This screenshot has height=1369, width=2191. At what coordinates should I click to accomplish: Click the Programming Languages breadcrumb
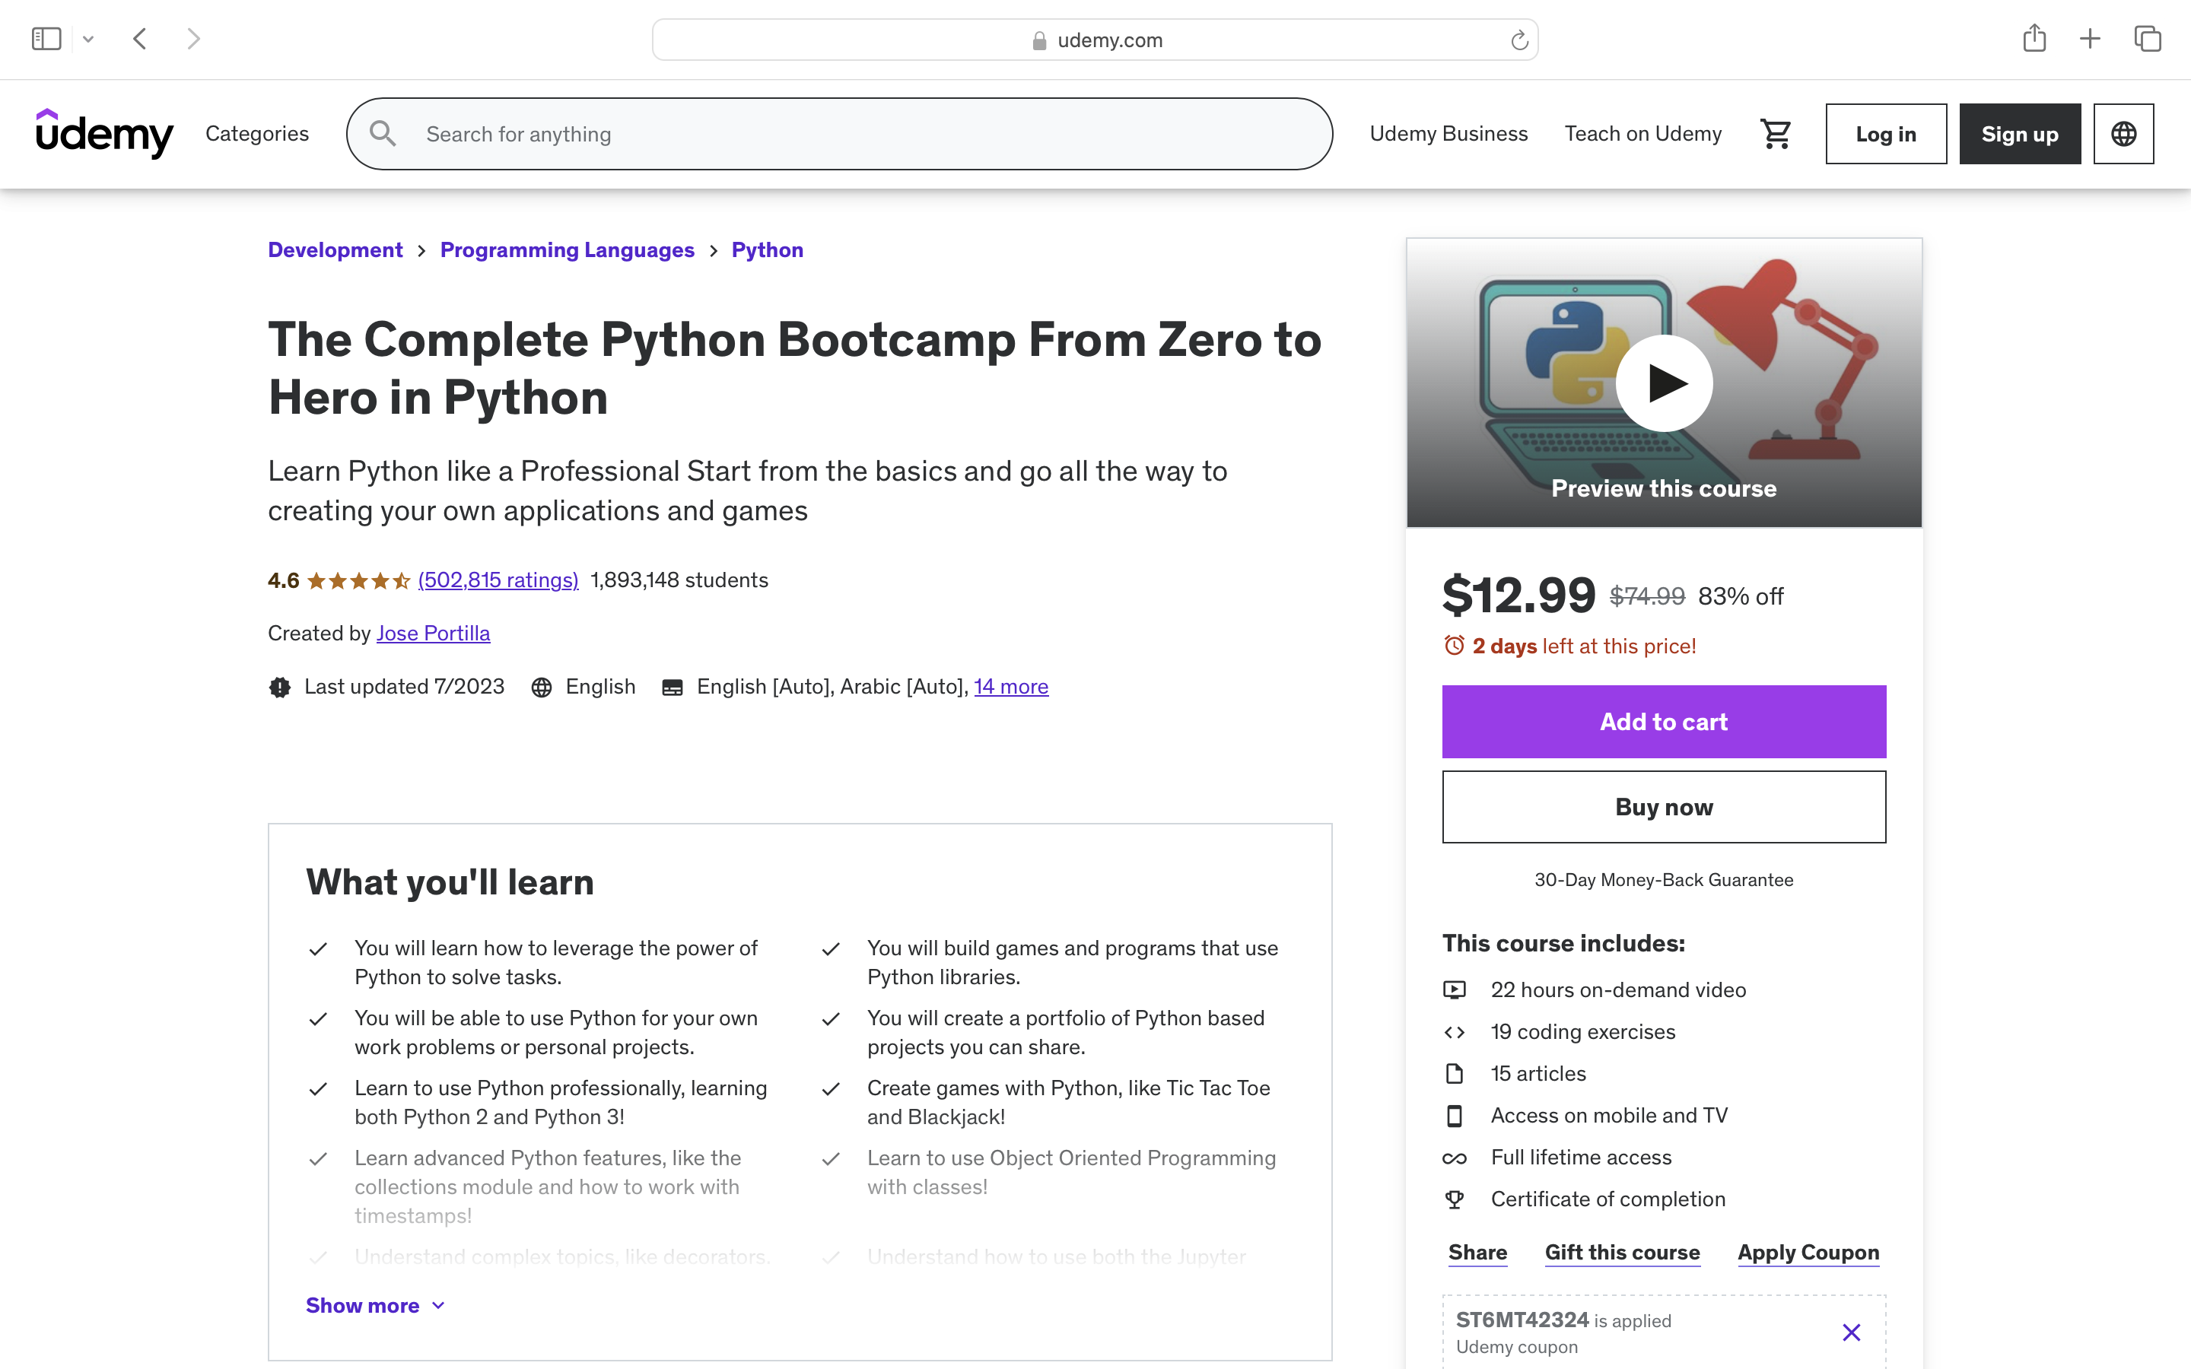567,250
